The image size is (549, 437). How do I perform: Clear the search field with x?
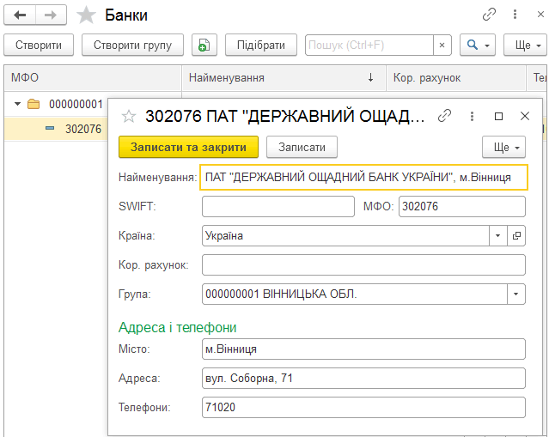point(442,45)
